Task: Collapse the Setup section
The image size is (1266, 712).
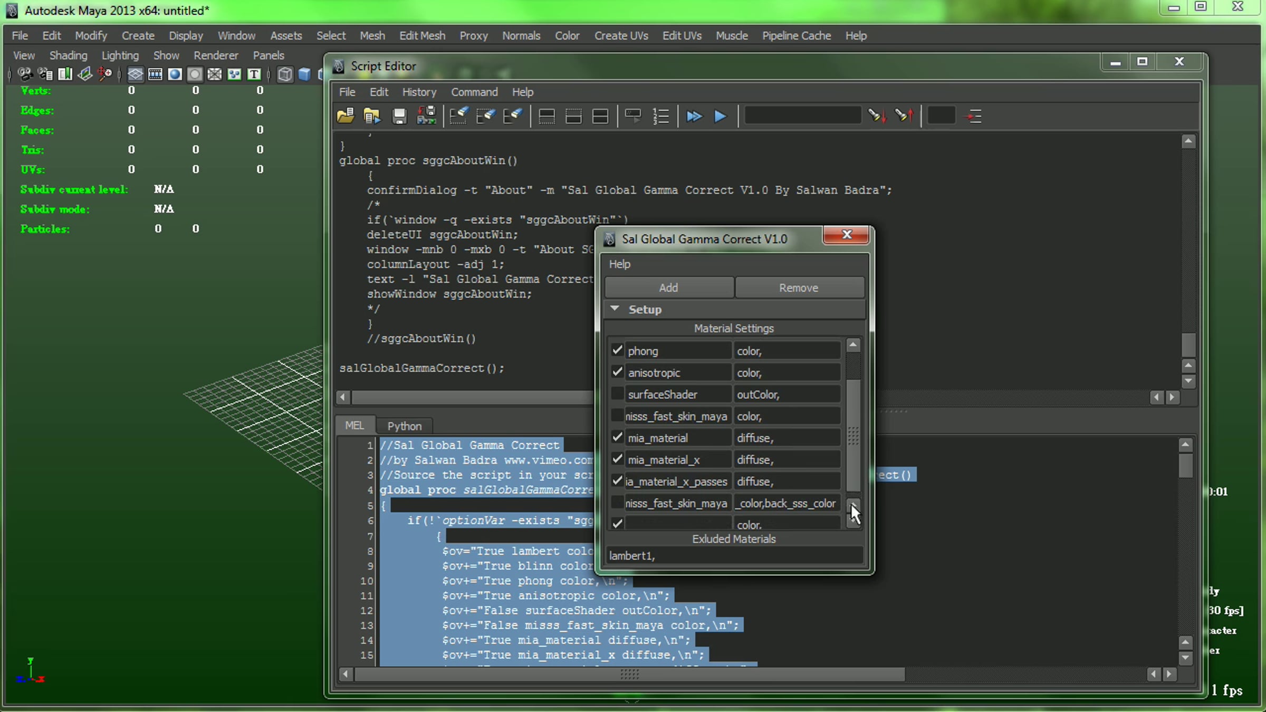Action: point(615,309)
